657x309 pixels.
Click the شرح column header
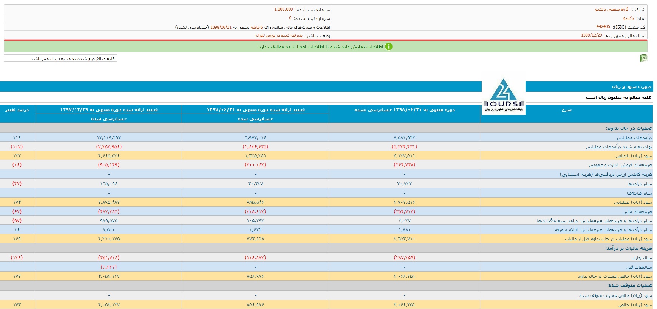[566, 110]
